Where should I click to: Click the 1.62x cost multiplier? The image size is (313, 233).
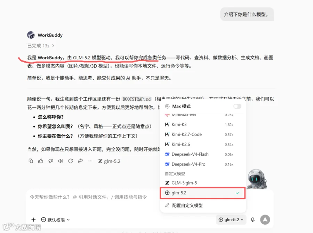point(229,125)
